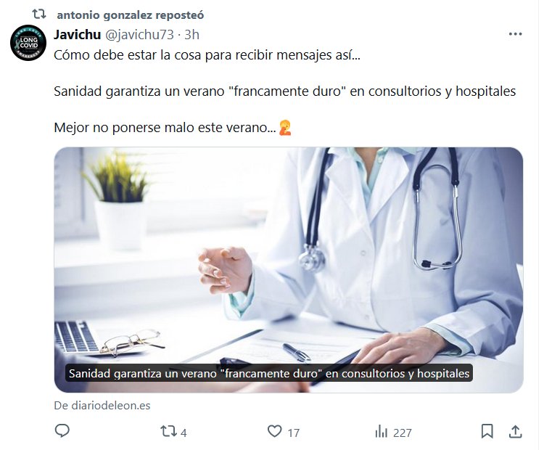Click the repost arrows icon beside antonio gonzalez
Viewport: 544px width, 450px height.
point(39,15)
